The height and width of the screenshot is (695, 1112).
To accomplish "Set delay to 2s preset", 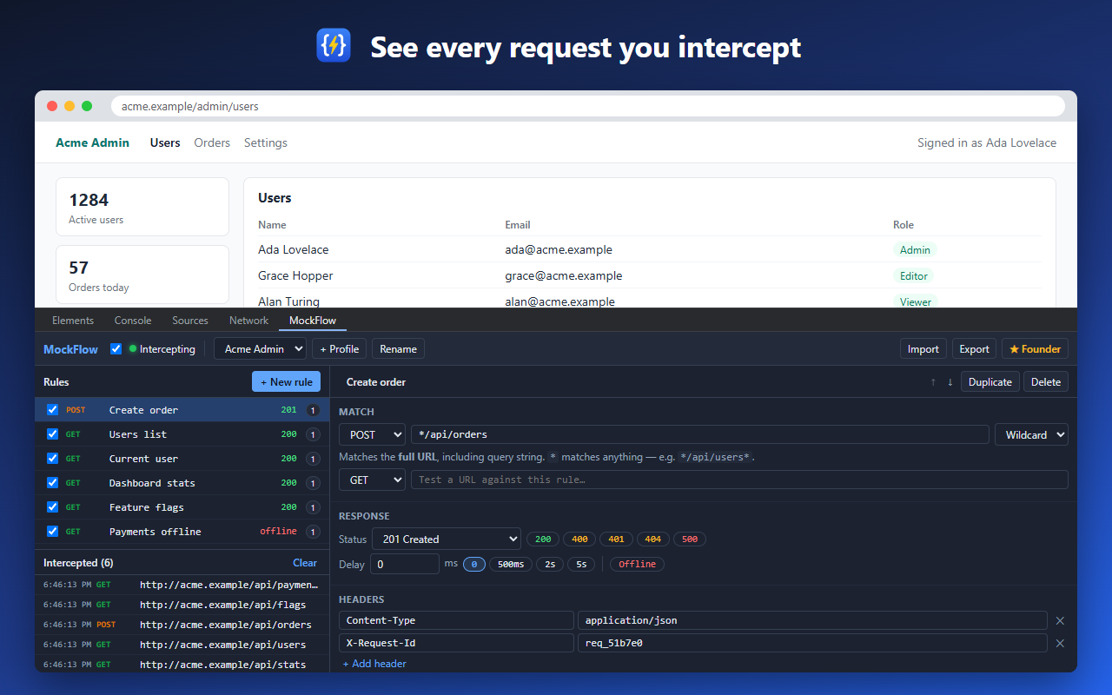I will click(550, 564).
